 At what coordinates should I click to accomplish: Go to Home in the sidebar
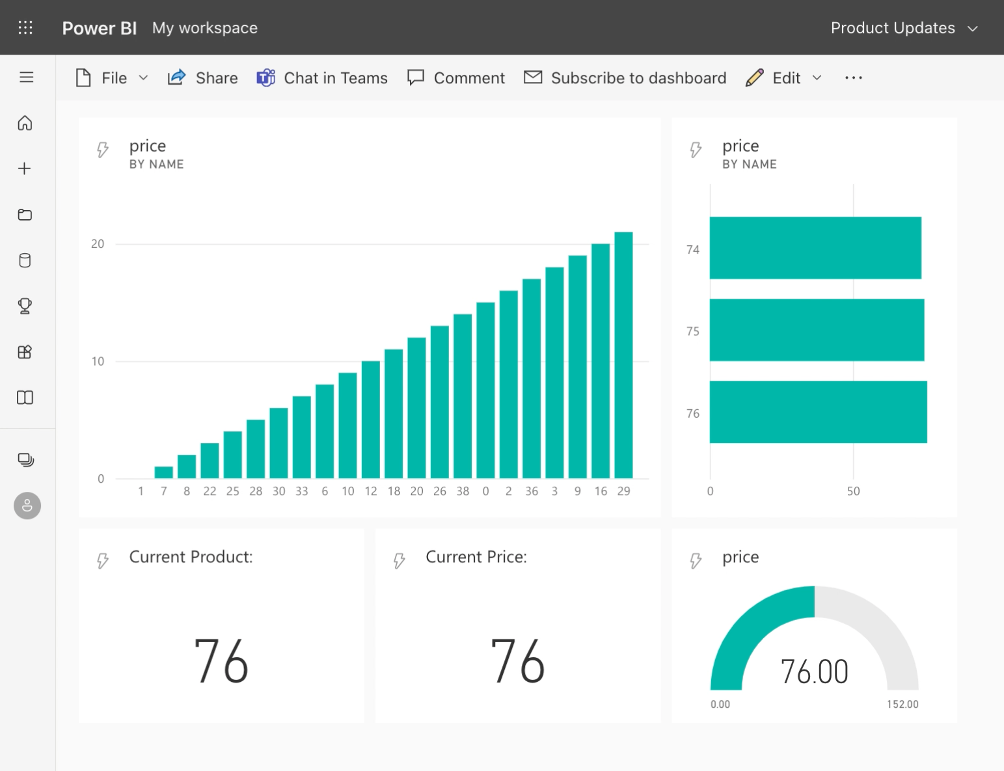click(x=25, y=123)
